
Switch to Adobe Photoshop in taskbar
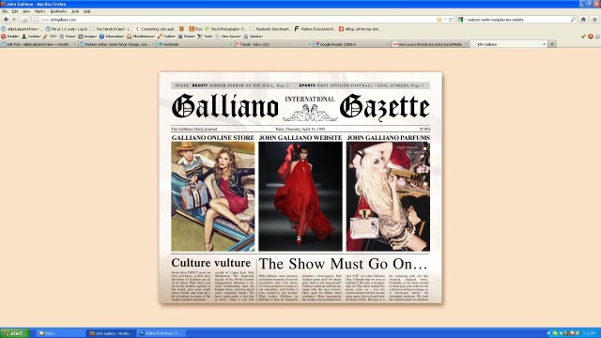[162, 333]
